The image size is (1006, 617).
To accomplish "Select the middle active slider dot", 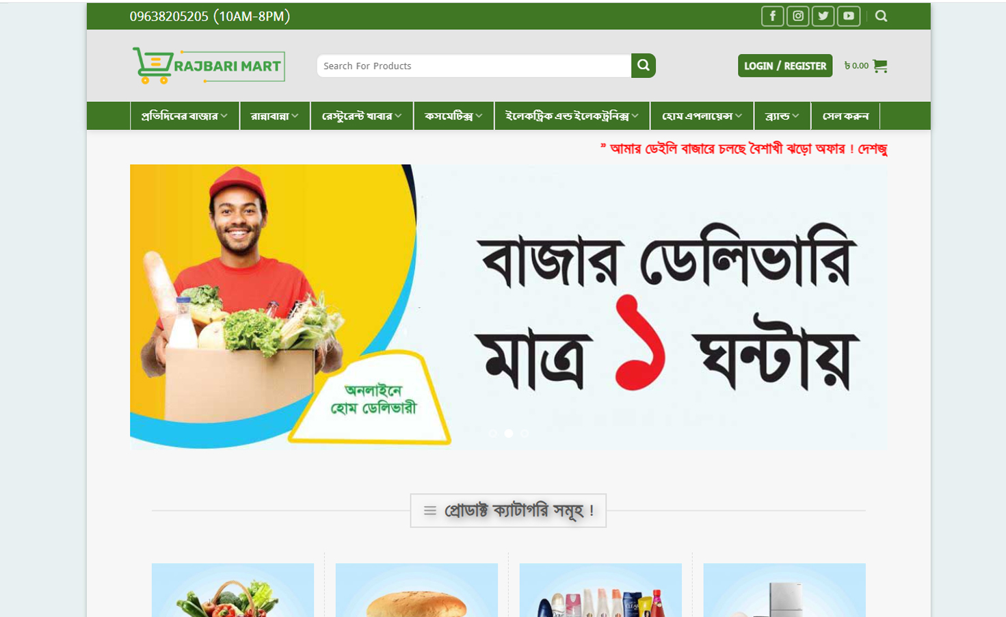I will coord(509,433).
